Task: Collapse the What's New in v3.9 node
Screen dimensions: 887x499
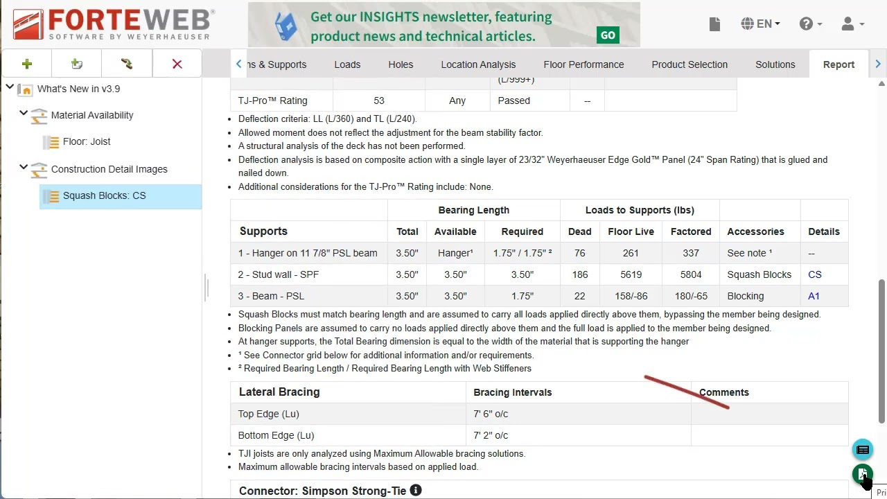Action: (10, 87)
